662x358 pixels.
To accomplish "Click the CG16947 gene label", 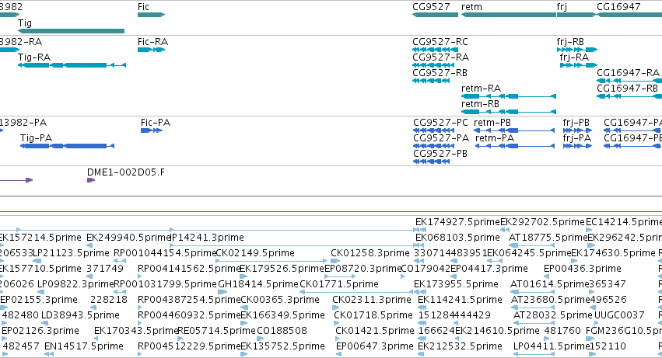I will [618, 7].
